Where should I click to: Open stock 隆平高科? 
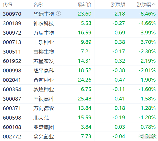(x=44, y=70)
